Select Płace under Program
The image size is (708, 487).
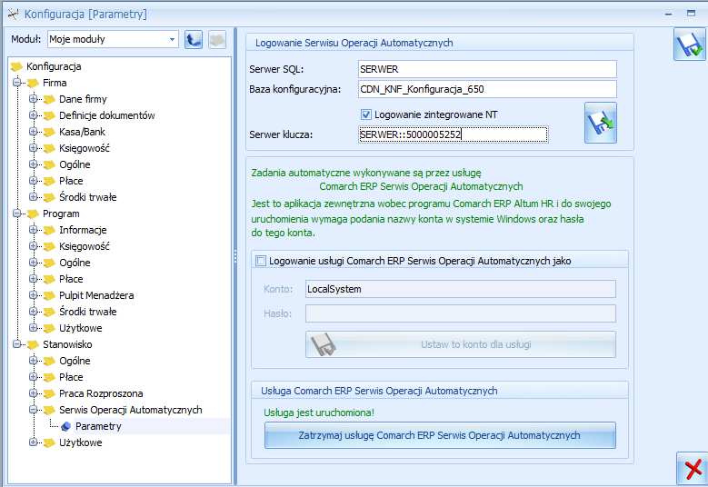pyautogui.click(x=71, y=279)
